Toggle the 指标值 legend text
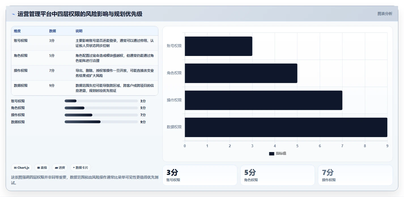Image resolution: width=404 pixels, height=197 pixels. (x=281, y=153)
